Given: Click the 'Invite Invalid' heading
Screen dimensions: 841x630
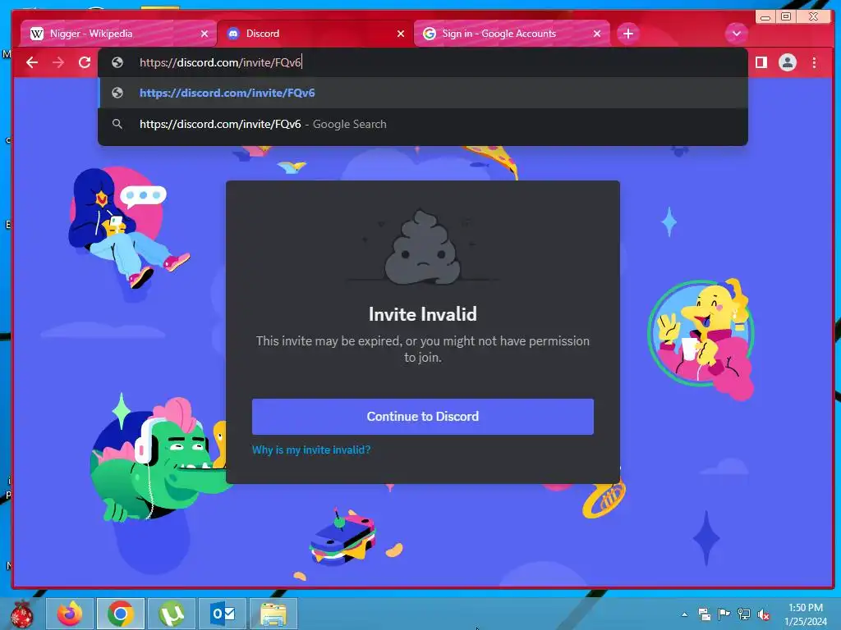Looking at the screenshot, I should coord(423,314).
